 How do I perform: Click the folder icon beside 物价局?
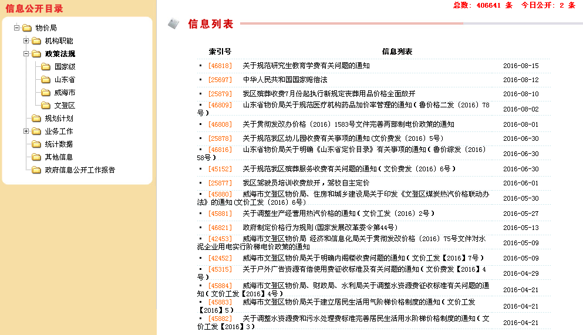click(x=27, y=28)
